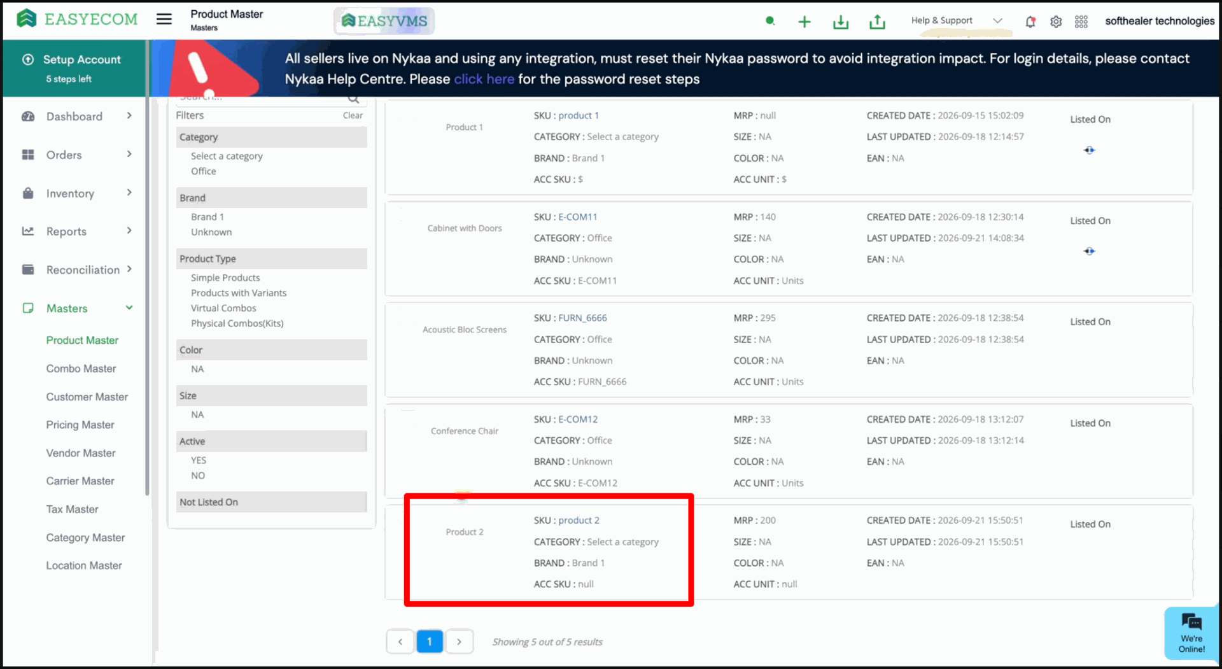Click Product 1 listed-on channel icon
This screenshot has height=669, width=1222.
[x=1090, y=150]
